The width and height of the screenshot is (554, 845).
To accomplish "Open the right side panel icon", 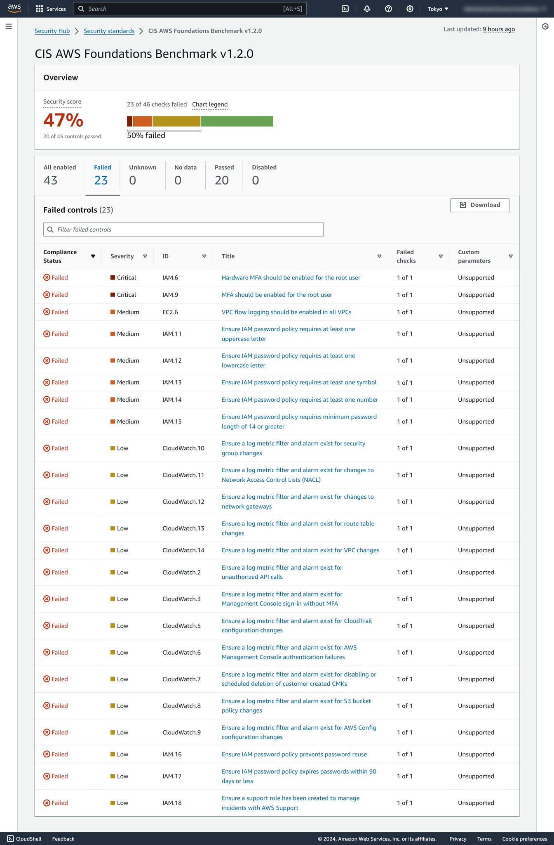I will [545, 26].
